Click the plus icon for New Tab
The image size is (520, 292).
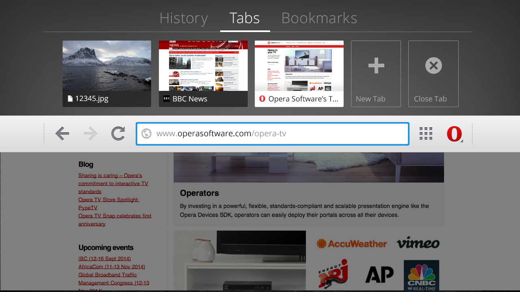coord(376,66)
